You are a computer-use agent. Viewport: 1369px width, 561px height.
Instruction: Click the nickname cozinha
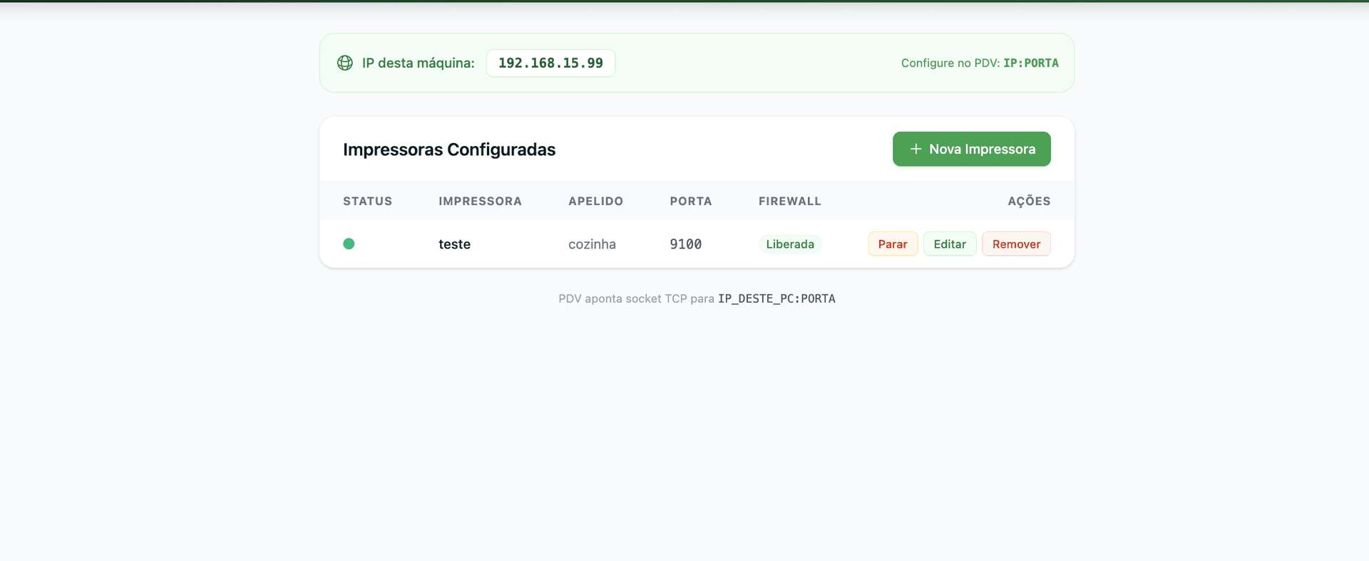coord(592,244)
